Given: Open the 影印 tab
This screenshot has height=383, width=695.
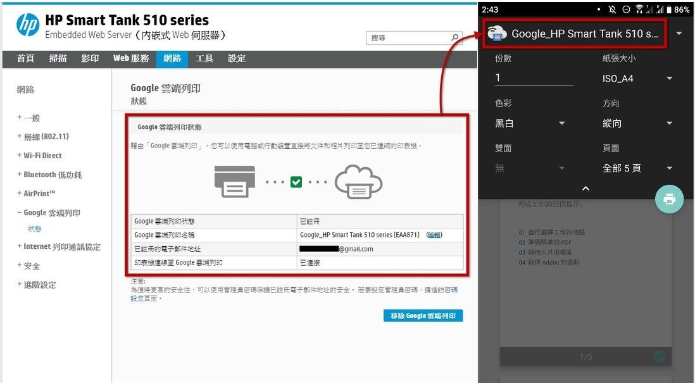Looking at the screenshot, I should coord(90,58).
